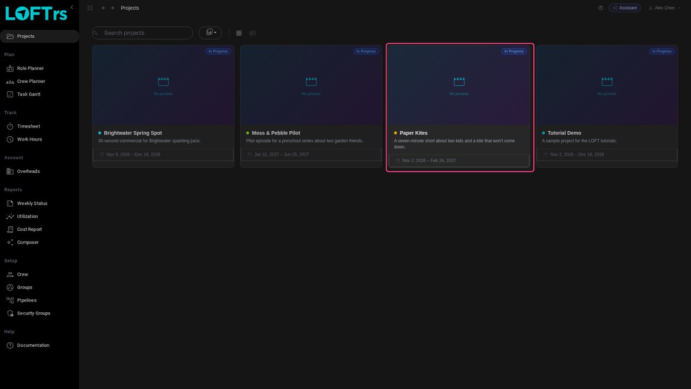The width and height of the screenshot is (691, 389).
Task: Click the In Progress badge on Paper Kites
Action: pyautogui.click(x=514, y=51)
